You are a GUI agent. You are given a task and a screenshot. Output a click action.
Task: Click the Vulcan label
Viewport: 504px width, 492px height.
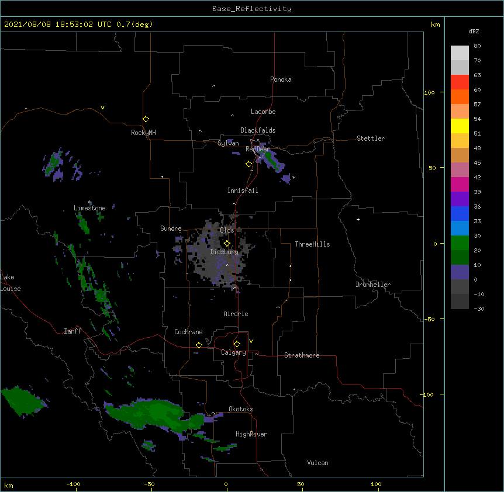pyautogui.click(x=317, y=462)
